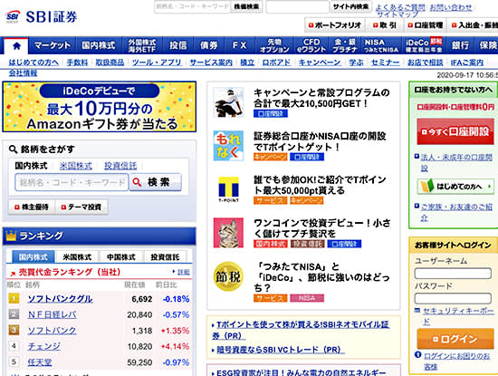Click the 株価検索 button

click(x=246, y=6)
